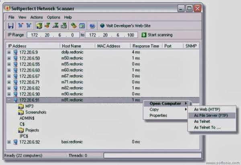This screenshot has width=241, height=165.
Task: Click the blue columns layout toolbar icon
Action: [x=82, y=26]
